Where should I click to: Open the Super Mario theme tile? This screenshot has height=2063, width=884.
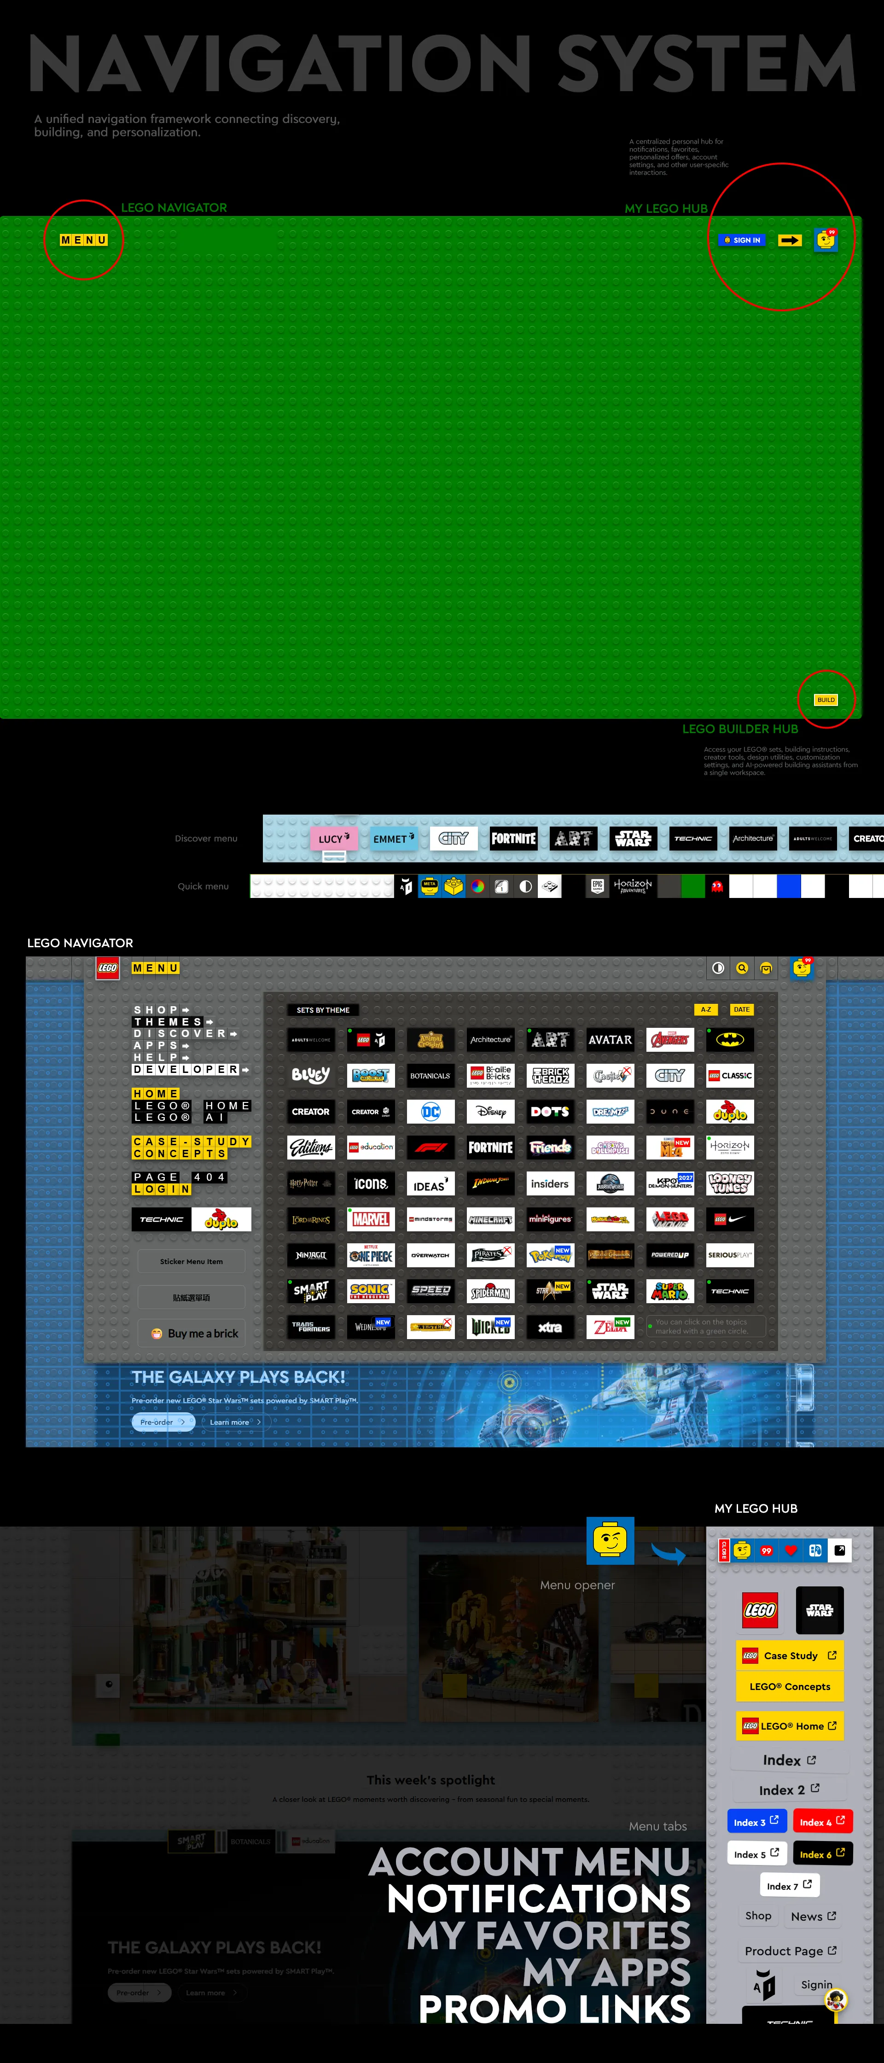click(670, 1291)
